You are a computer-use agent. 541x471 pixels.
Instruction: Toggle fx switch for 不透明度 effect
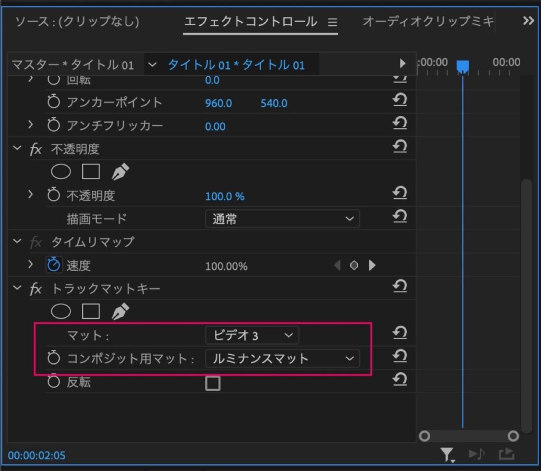tap(36, 150)
